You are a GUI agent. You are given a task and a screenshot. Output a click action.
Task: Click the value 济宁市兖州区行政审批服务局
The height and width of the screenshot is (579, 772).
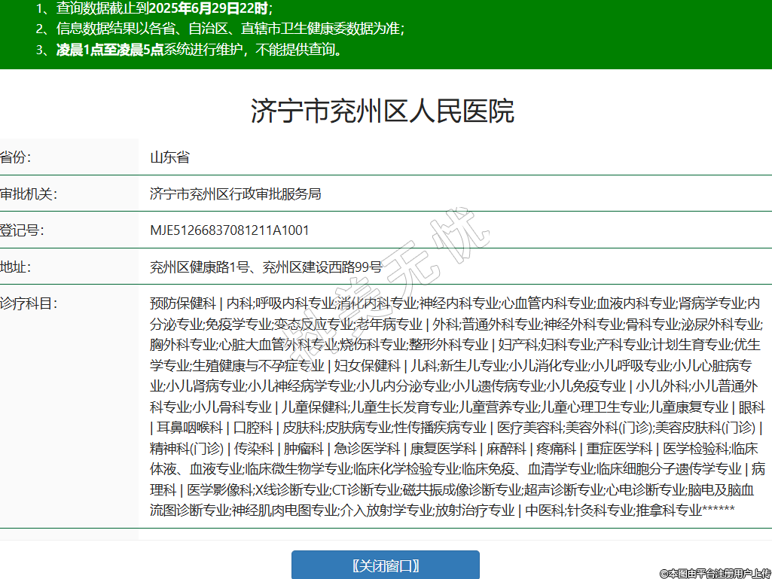pos(235,194)
